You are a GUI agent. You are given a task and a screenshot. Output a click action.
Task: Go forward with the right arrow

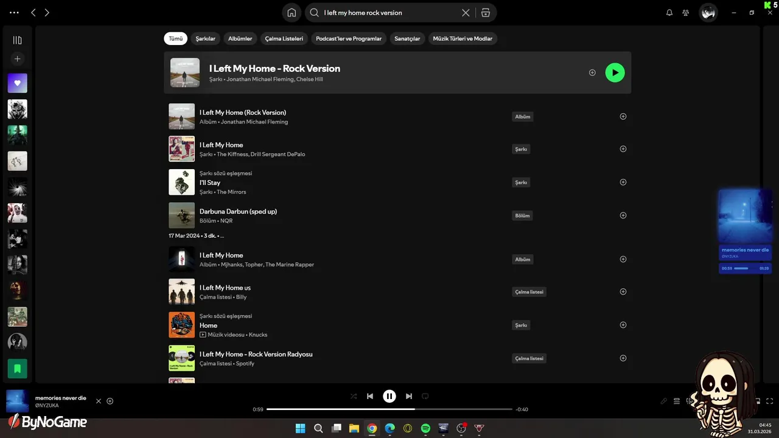[x=47, y=12]
